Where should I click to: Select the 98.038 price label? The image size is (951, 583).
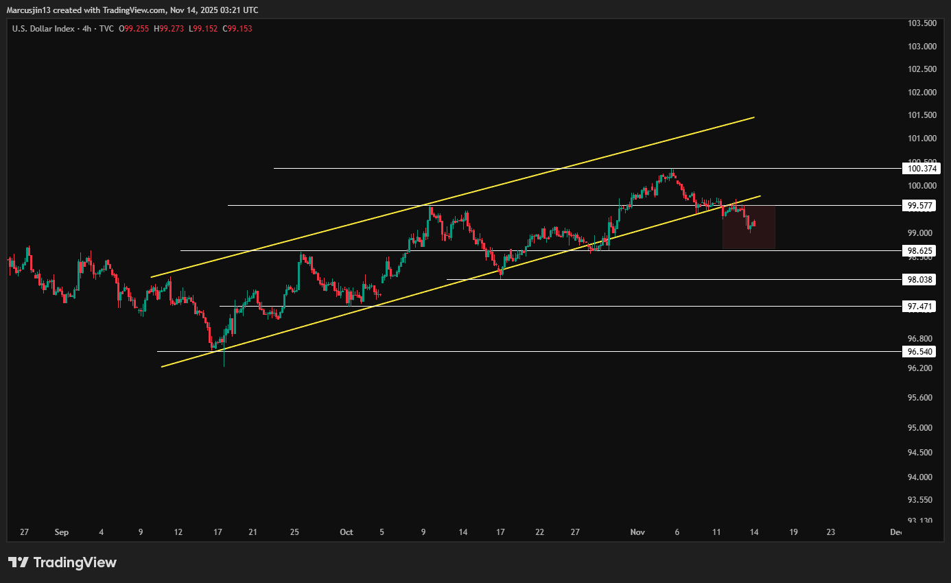(919, 279)
